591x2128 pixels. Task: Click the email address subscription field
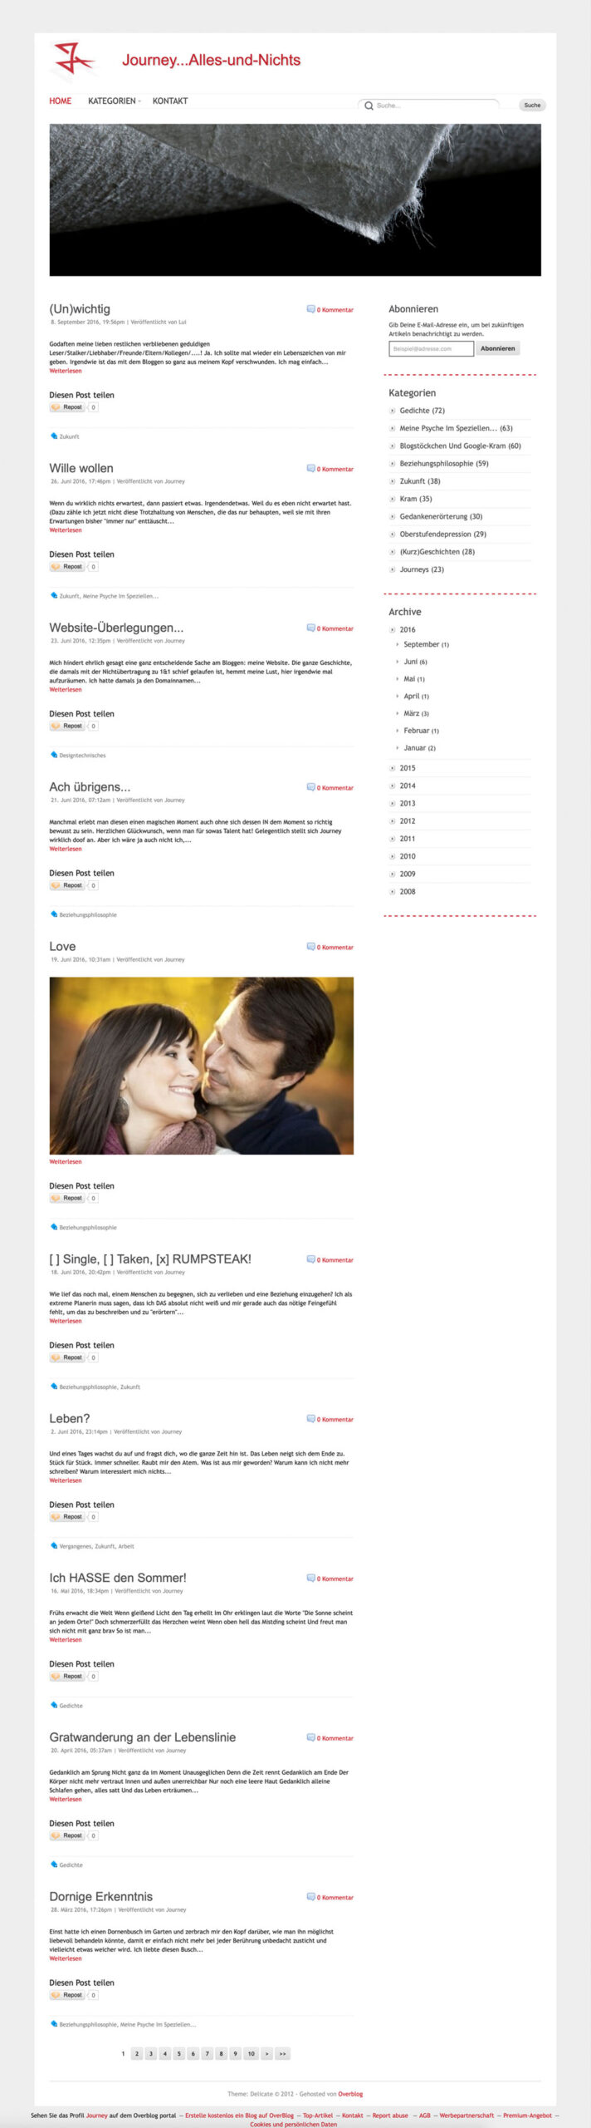coord(431,349)
